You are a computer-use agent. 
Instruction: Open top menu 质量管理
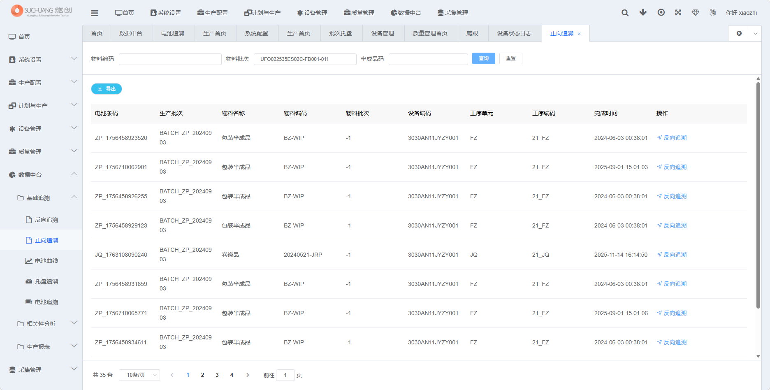coord(359,13)
